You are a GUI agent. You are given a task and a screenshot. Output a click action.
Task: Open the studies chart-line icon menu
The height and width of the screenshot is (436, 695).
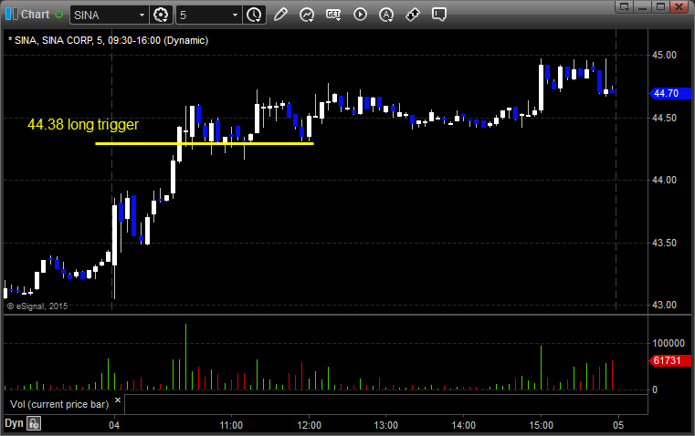coord(307,15)
